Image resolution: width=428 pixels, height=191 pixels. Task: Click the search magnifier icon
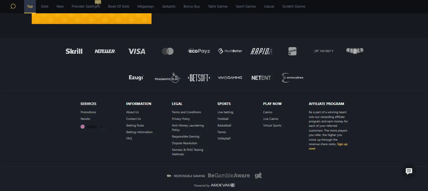[x=13, y=6]
